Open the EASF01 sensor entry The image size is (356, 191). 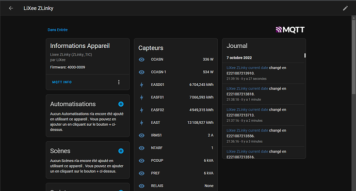coord(176,97)
